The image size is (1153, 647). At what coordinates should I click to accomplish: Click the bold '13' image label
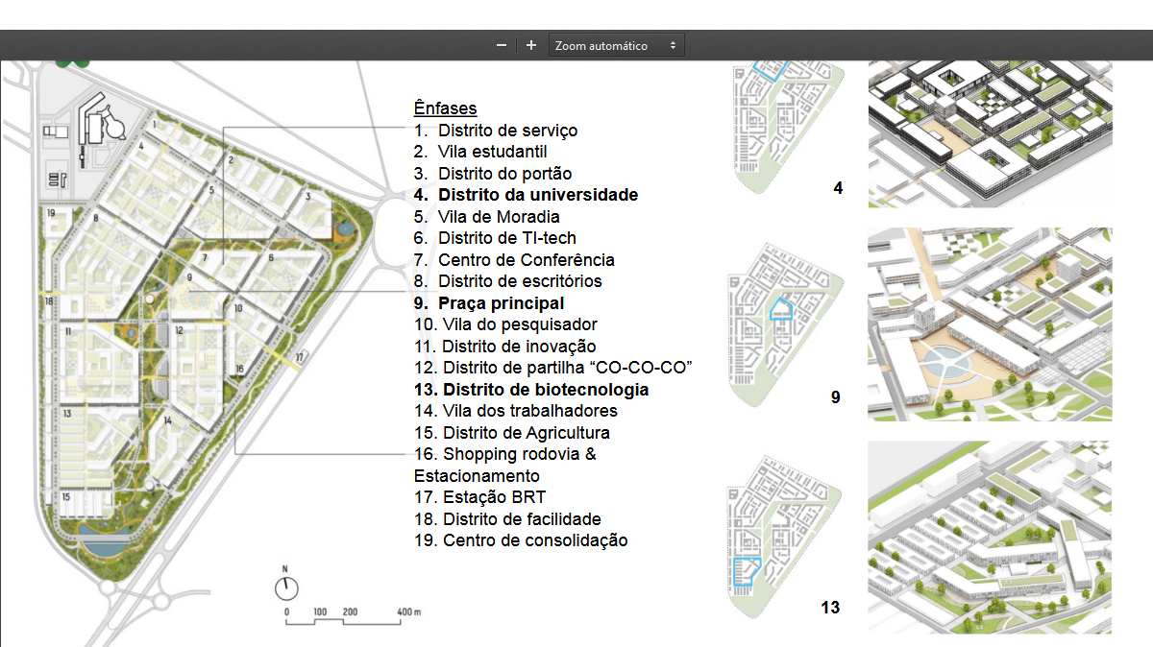830,608
